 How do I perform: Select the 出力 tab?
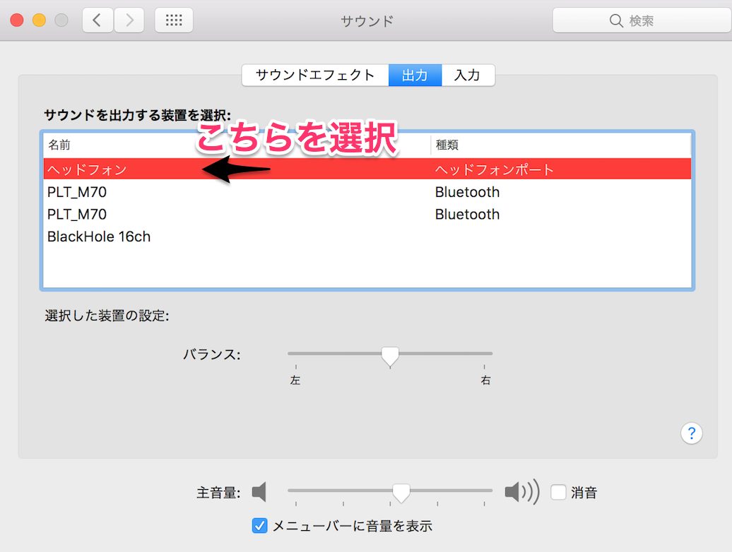[415, 75]
